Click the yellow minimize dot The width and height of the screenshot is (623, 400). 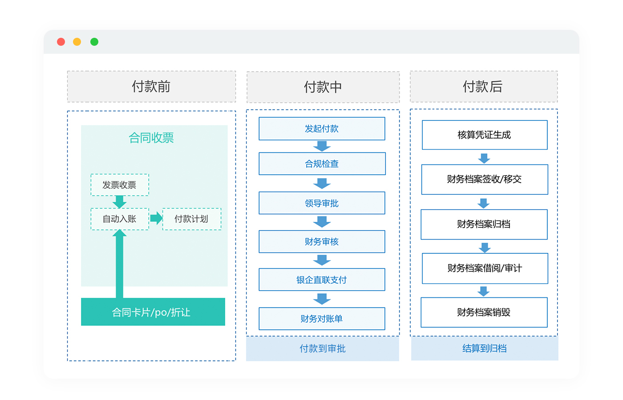pos(77,42)
